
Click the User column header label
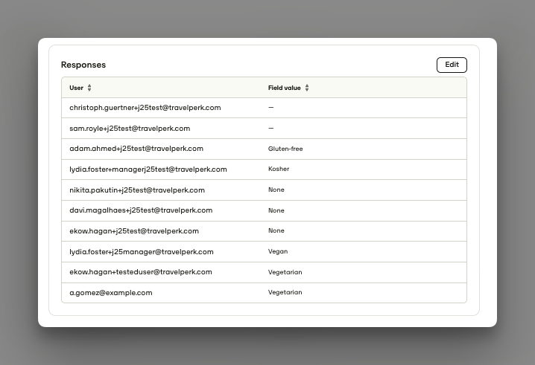click(x=77, y=88)
